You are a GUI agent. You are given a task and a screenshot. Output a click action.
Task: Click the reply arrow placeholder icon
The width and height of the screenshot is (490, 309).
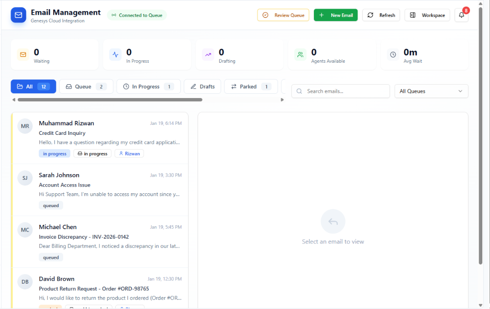[x=333, y=221]
